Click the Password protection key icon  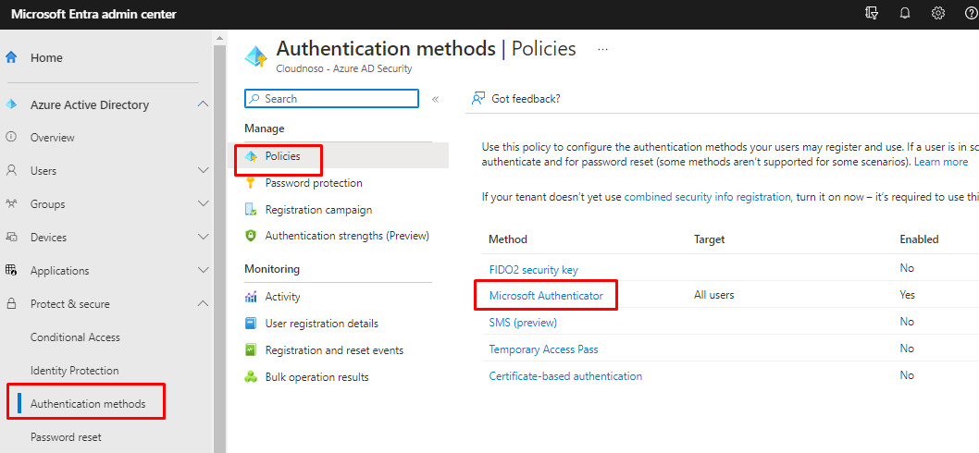250,183
